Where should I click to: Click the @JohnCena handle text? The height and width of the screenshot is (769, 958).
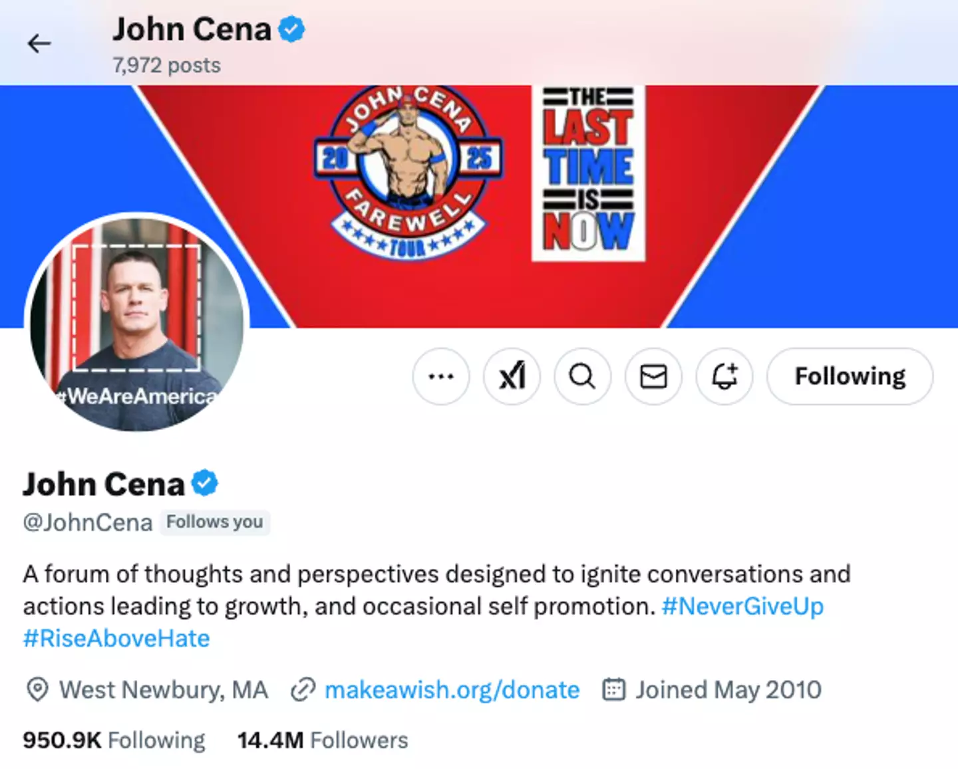click(88, 522)
